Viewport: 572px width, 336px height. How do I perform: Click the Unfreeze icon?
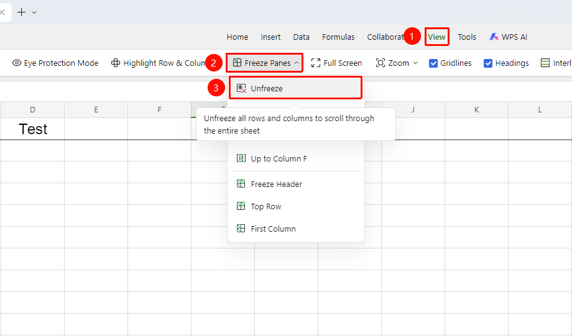point(241,88)
